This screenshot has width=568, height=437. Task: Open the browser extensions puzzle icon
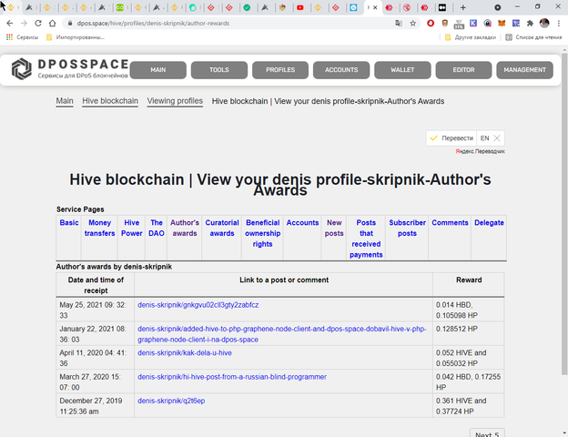529,23
